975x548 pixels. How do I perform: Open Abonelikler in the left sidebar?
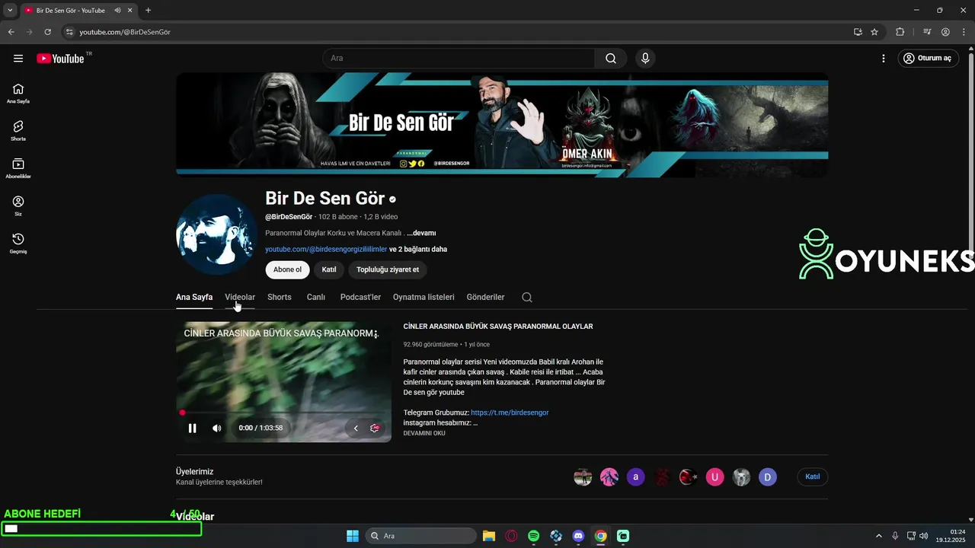(18, 168)
